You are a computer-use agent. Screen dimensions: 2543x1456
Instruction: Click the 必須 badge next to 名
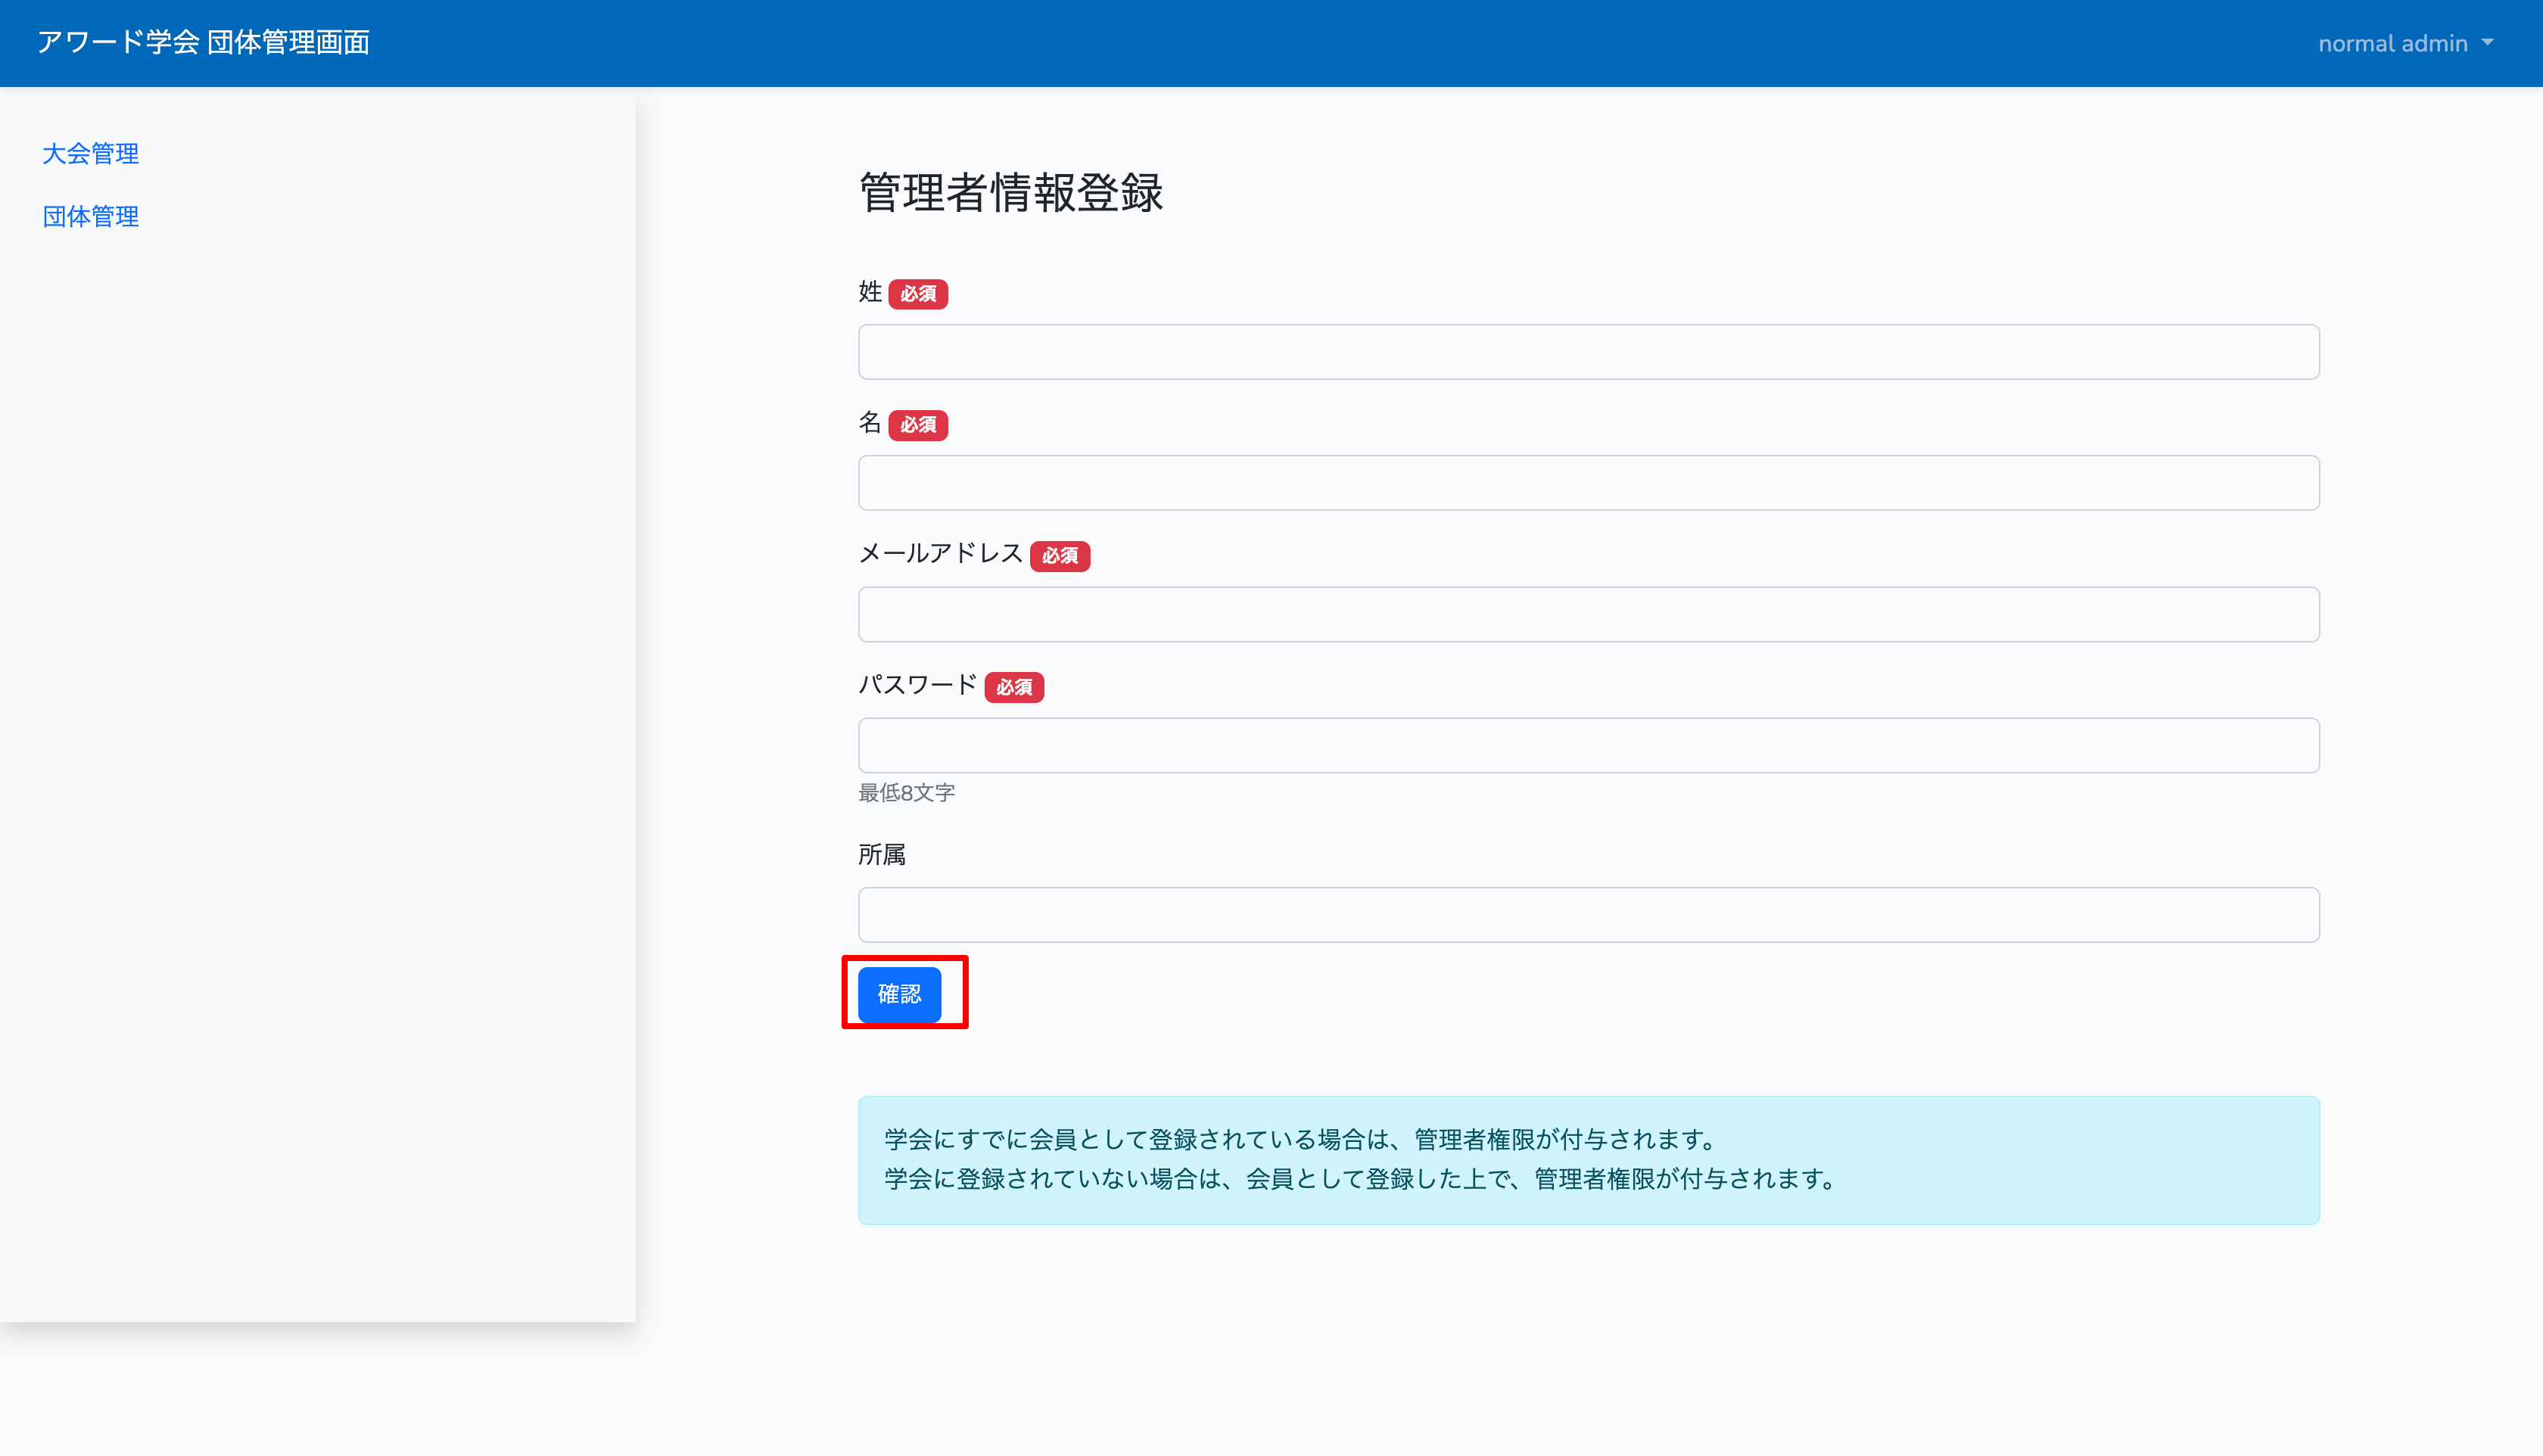point(917,425)
